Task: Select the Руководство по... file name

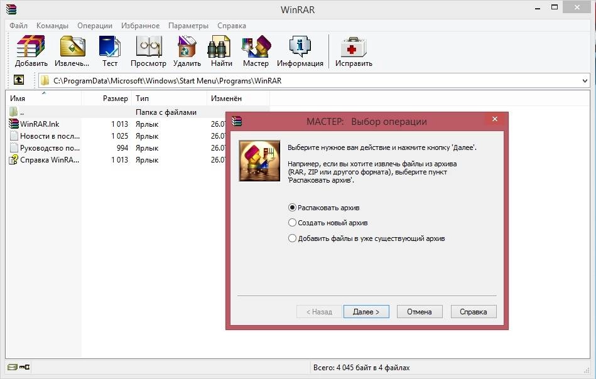Action: [50, 147]
